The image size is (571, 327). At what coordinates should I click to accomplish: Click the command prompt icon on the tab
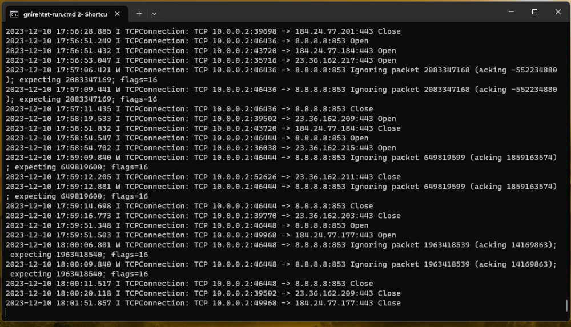[x=15, y=13]
